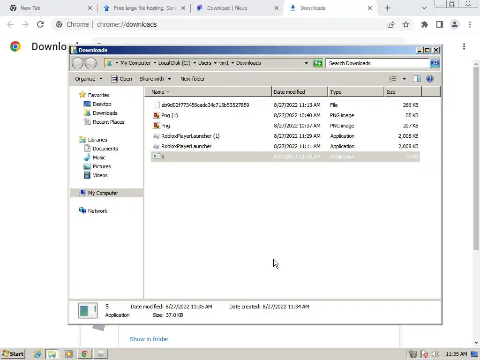The height and width of the screenshot is (360, 480).
Task: Switch to Free large file hosting tab
Action: [144, 8]
